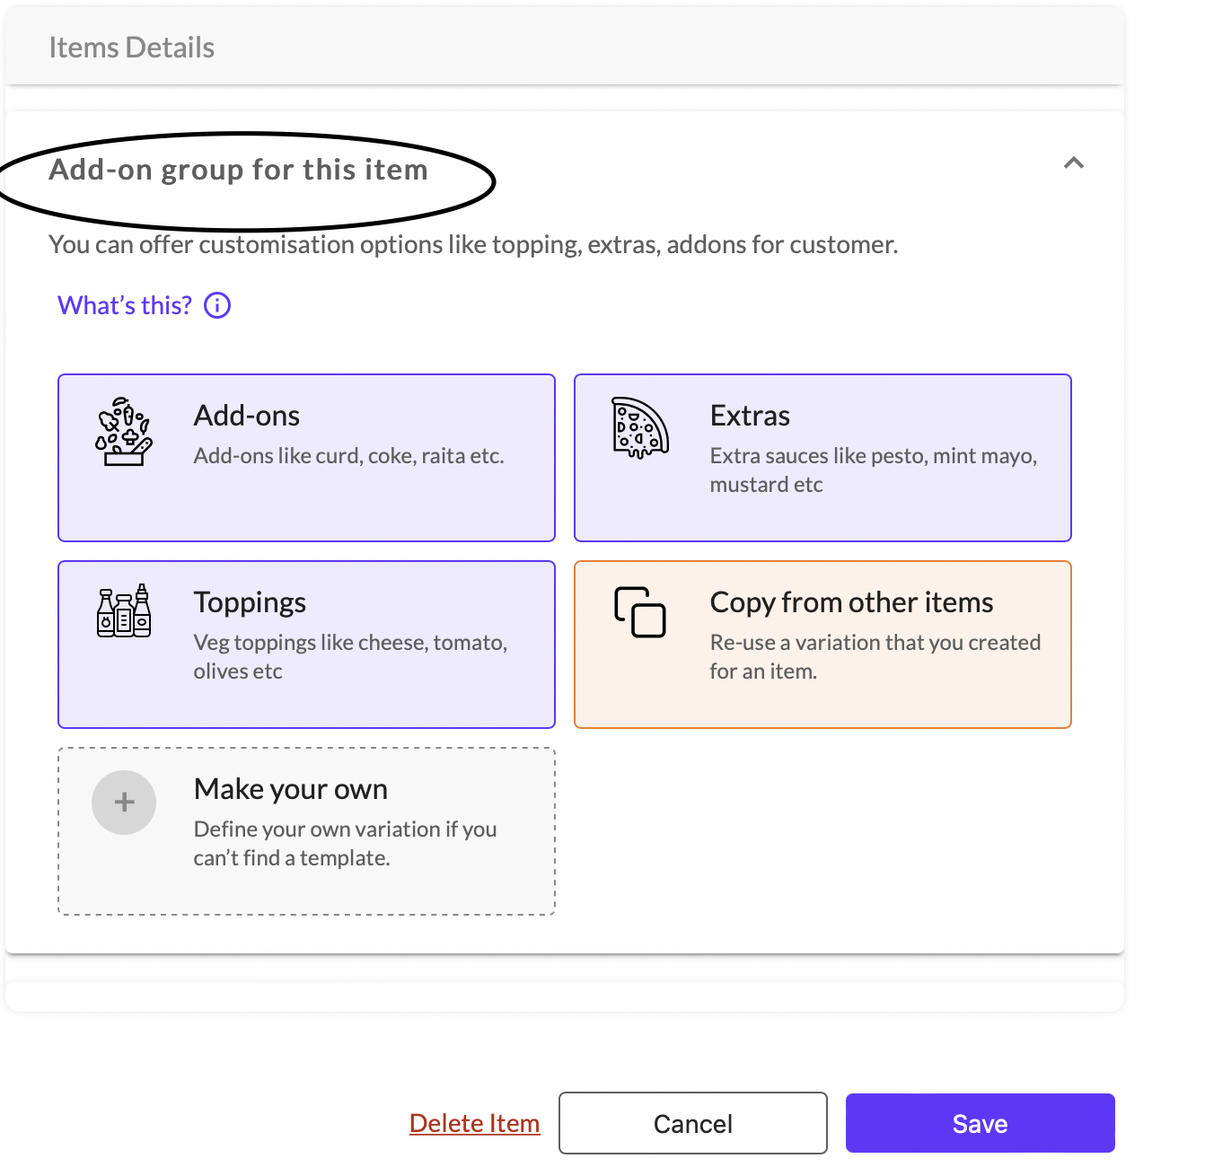
Task: Click the 'Extra sauces like pesto' description
Action: click(x=874, y=470)
